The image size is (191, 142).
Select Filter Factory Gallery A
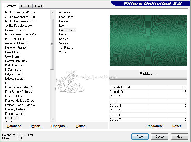click(19, 87)
